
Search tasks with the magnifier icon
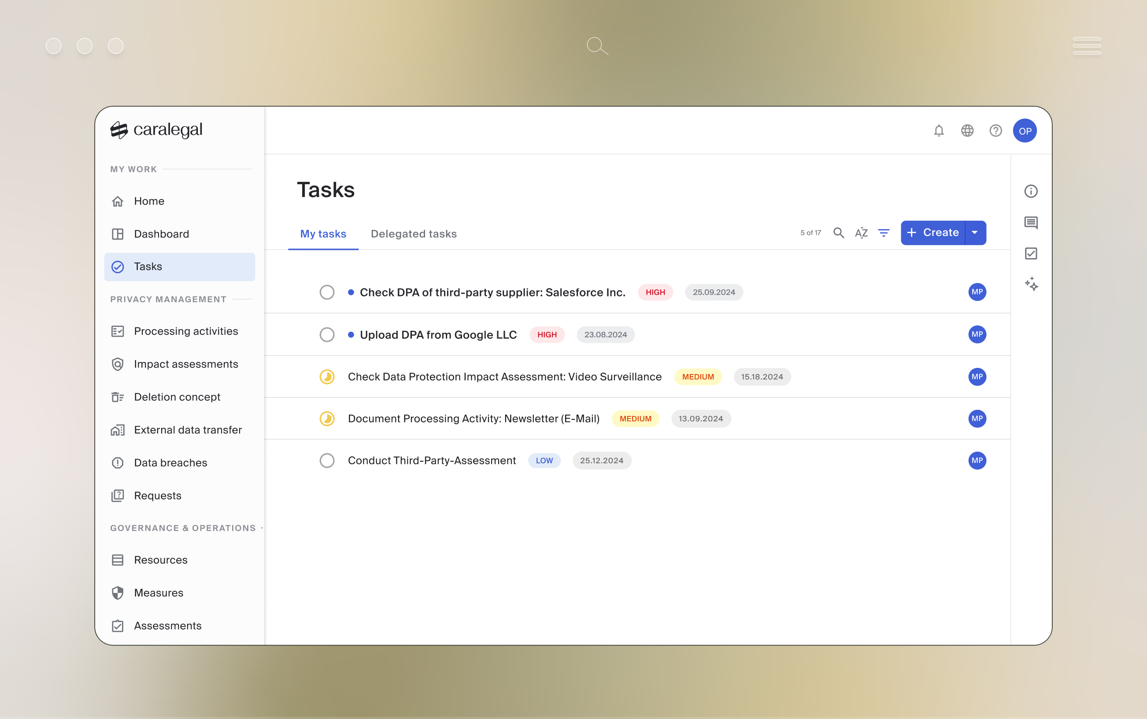pos(839,233)
